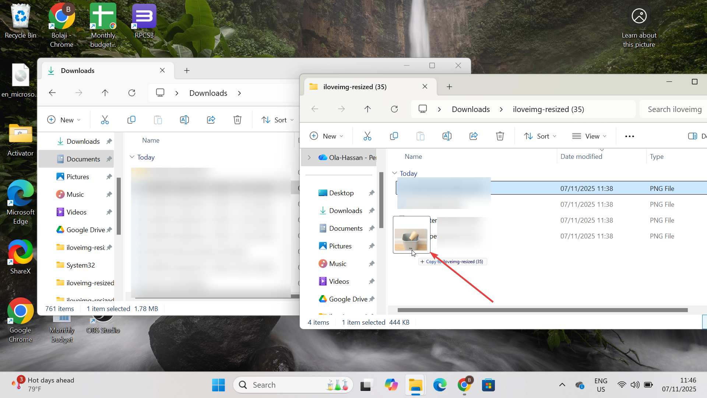This screenshot has height=398, width=707.
Task: Click Rename icon in iloveimg-resized toolbar
Action: pyautogui.click(x=447, y=136)
